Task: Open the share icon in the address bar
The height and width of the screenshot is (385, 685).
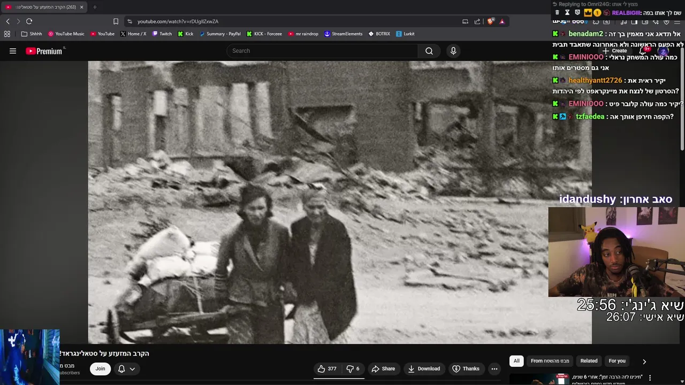Action: [x=477, y=21]
